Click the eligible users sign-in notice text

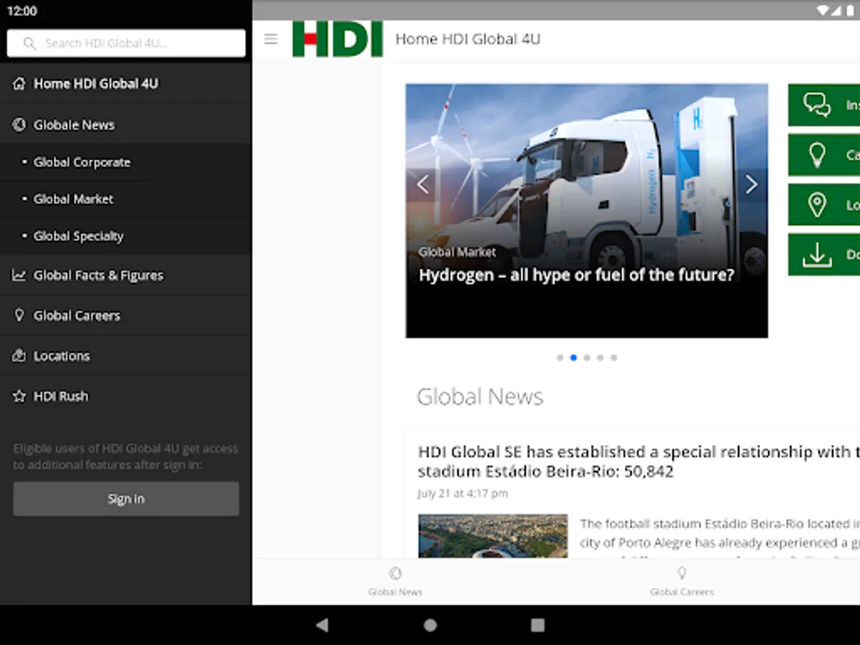pos(125,457)
